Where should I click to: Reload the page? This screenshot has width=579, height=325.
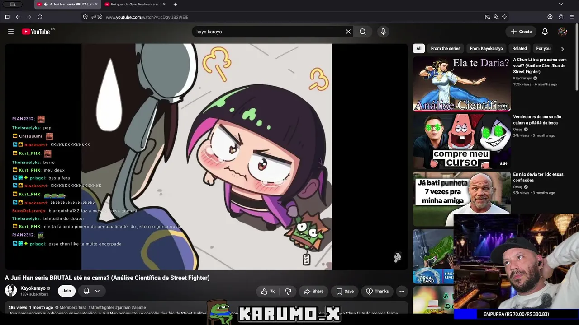coord(40,17)
